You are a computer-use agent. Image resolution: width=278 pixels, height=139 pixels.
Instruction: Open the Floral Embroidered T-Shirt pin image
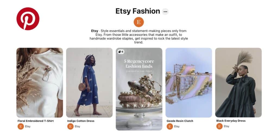point(40,83)
